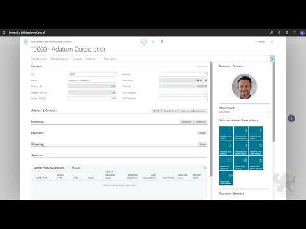Go back using the arrow beside the breadcrumb
306x229 pixels.
coord(26,41)
